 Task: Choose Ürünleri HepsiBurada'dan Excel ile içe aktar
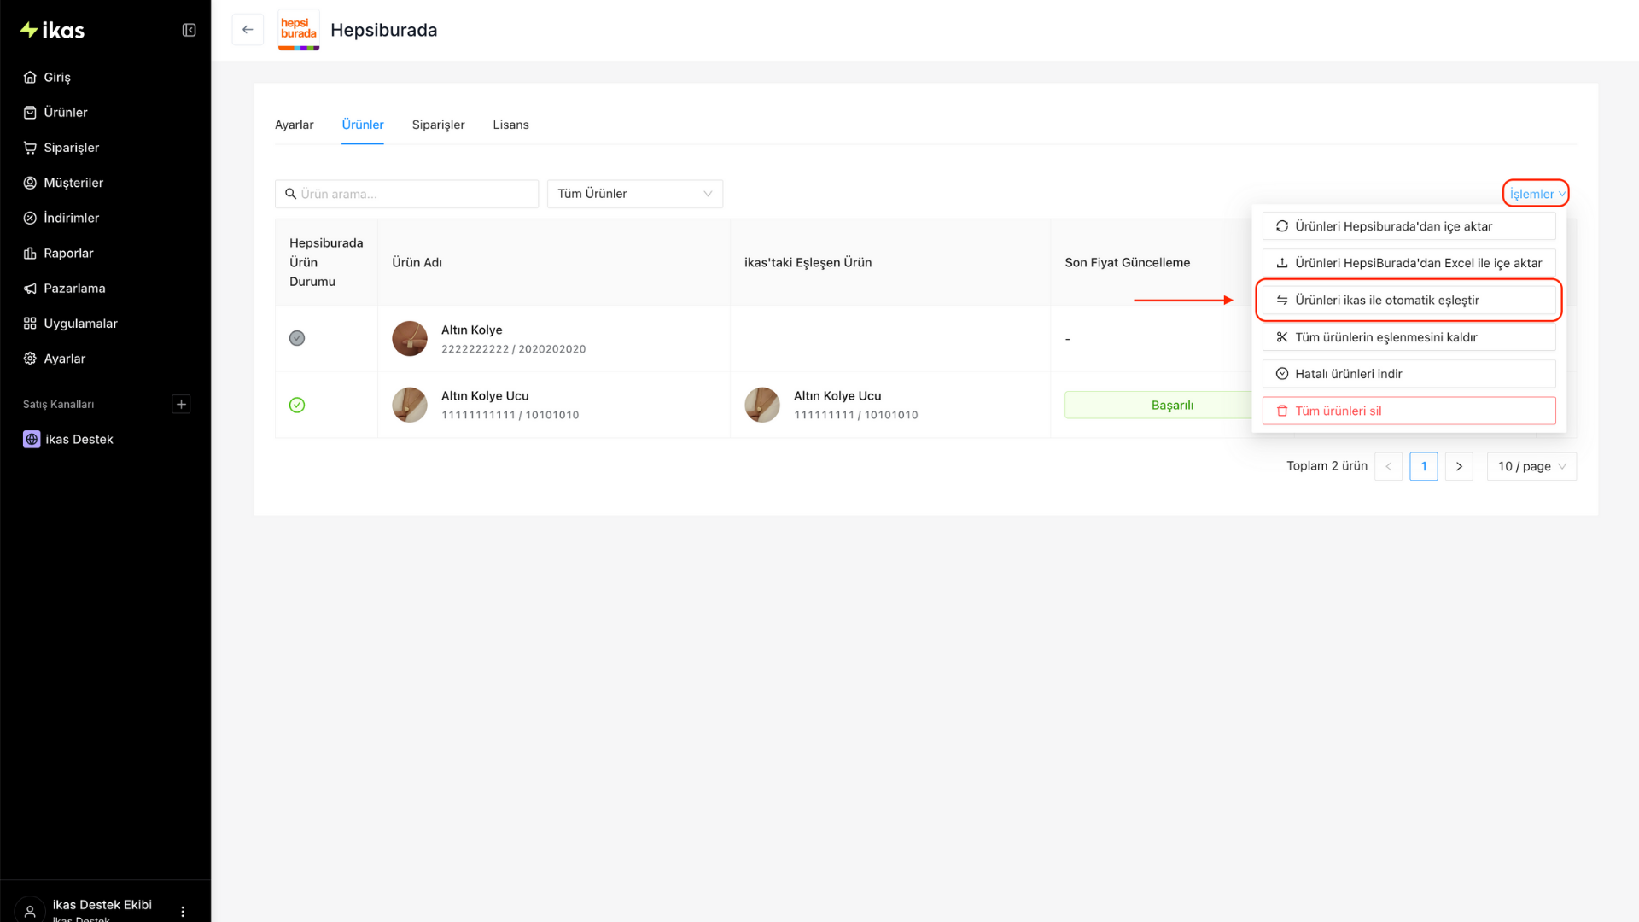pyautogui.click(x=1409, y=263)
